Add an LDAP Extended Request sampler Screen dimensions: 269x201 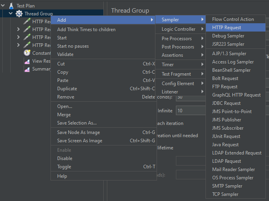point(236,153)
